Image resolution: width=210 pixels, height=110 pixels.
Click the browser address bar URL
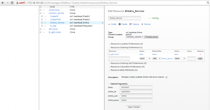coord(68,3)
